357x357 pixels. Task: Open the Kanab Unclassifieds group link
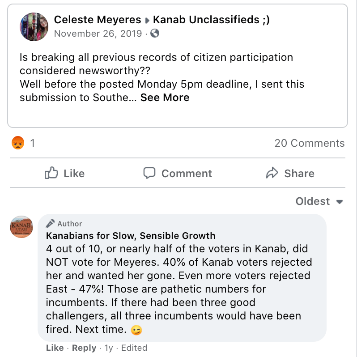(x=211, y=20)
